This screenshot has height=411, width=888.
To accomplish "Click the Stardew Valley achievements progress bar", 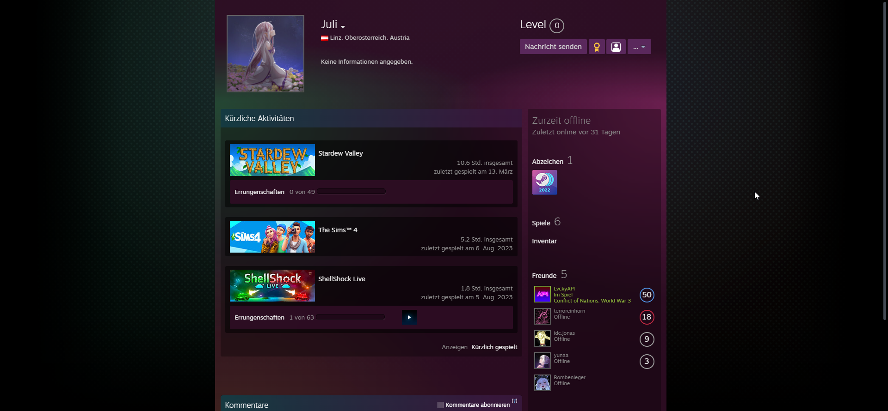I will (351, 192).
